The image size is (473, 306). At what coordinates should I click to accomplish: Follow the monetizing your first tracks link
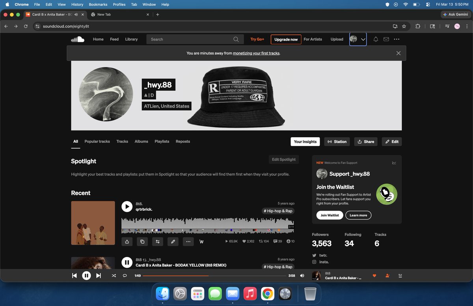[x=256, y=53]
